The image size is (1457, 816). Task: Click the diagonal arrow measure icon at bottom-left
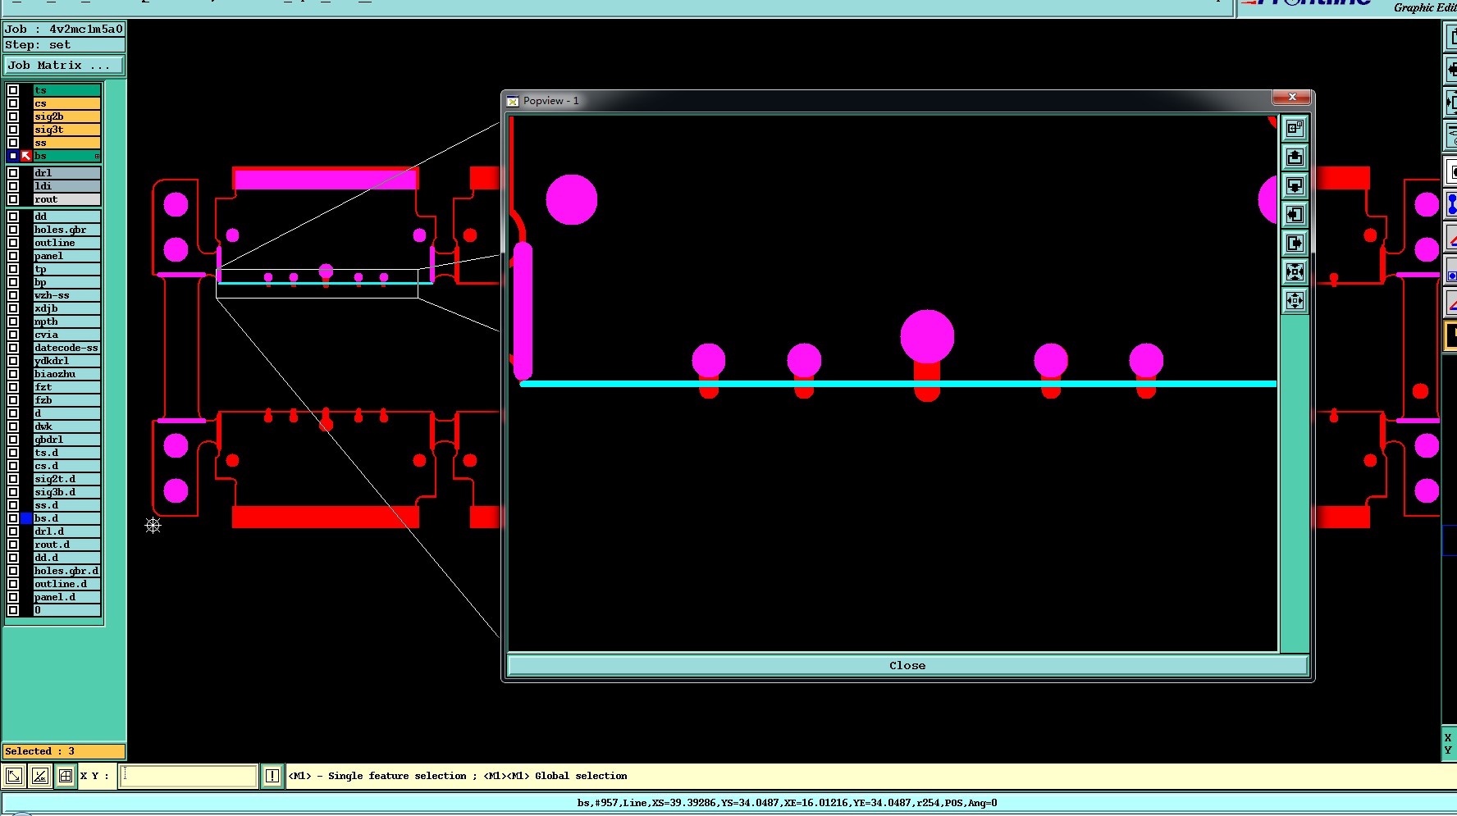click(14, 775)
